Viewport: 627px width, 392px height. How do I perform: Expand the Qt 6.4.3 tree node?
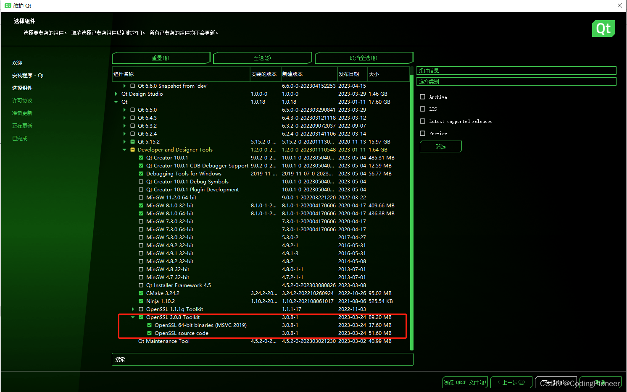pyautogui.click(x=124, y=118)
